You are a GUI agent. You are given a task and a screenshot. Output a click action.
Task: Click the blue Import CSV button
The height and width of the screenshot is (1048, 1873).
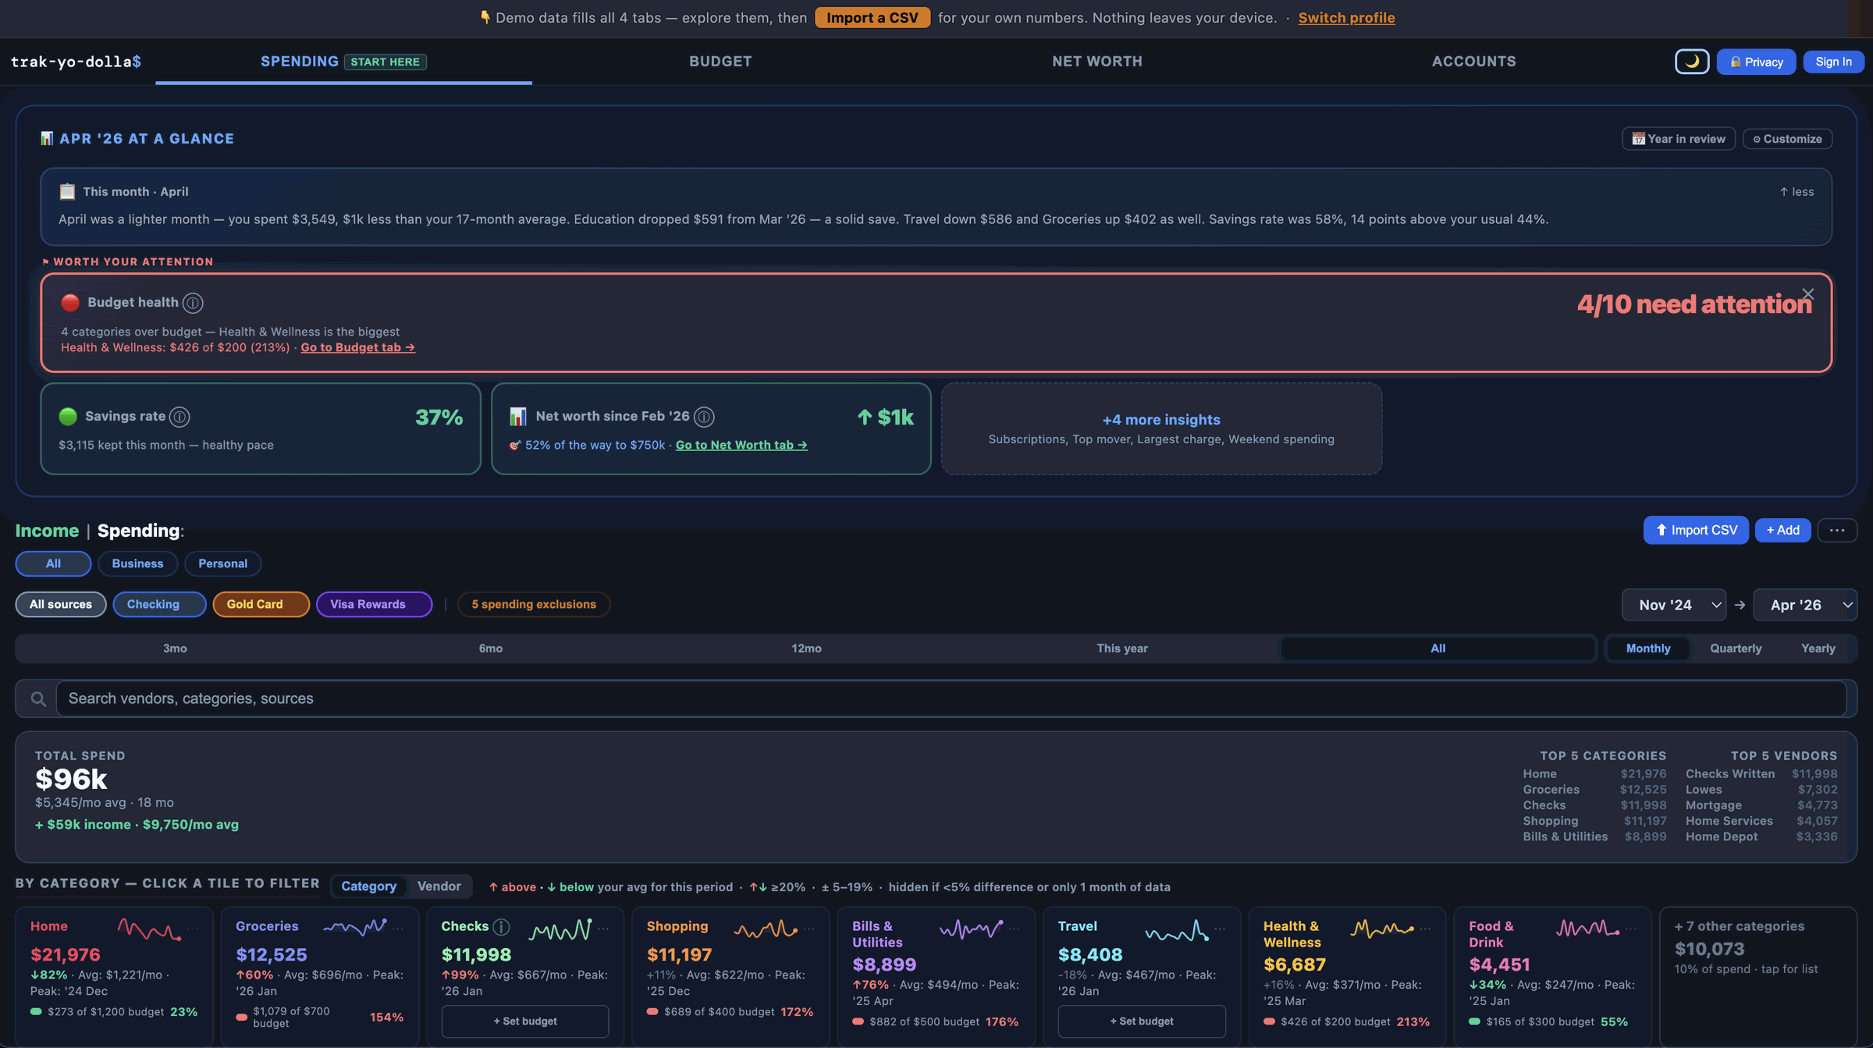(1696, 530)
